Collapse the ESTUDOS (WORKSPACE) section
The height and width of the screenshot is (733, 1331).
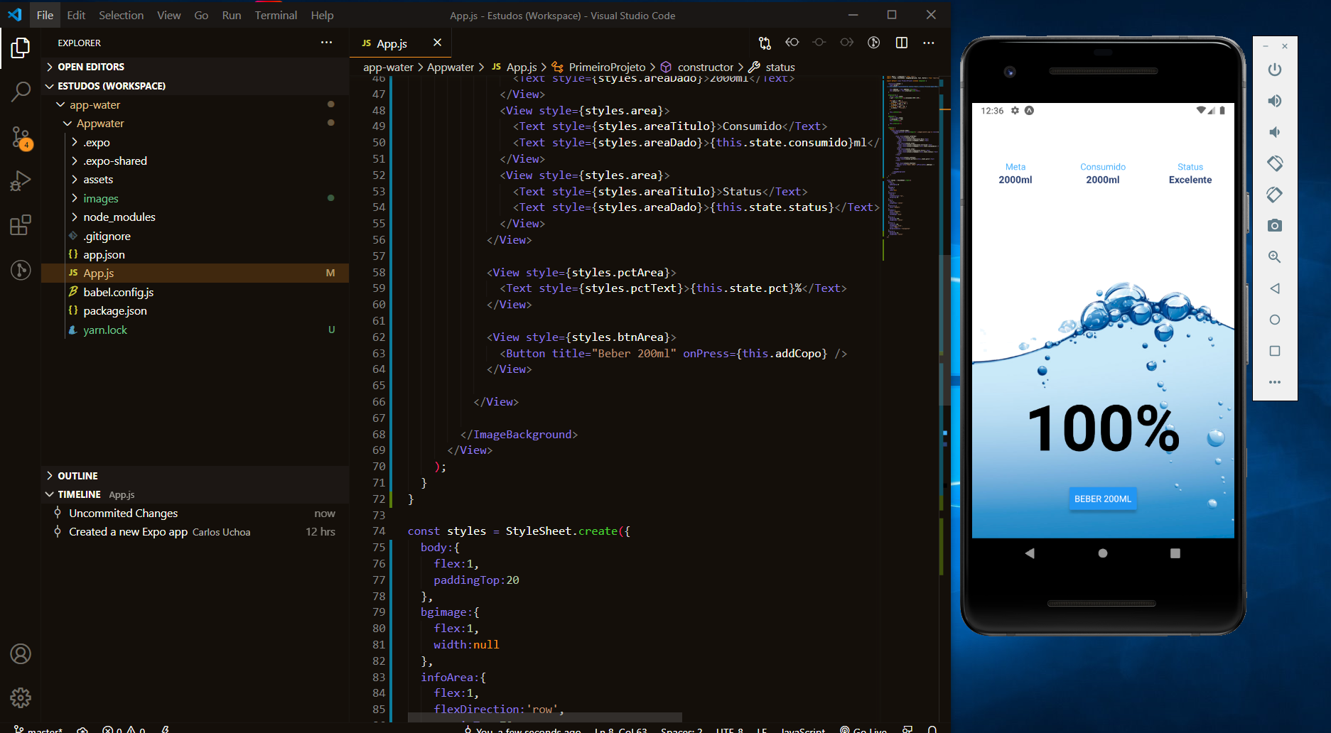pyautogui.click(x=195, y=86)
